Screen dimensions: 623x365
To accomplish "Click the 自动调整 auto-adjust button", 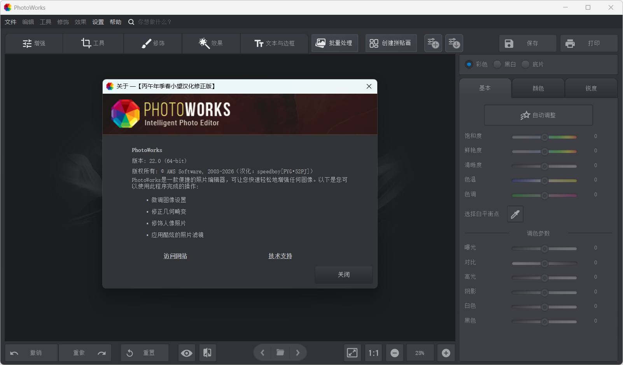I will 538,115.
